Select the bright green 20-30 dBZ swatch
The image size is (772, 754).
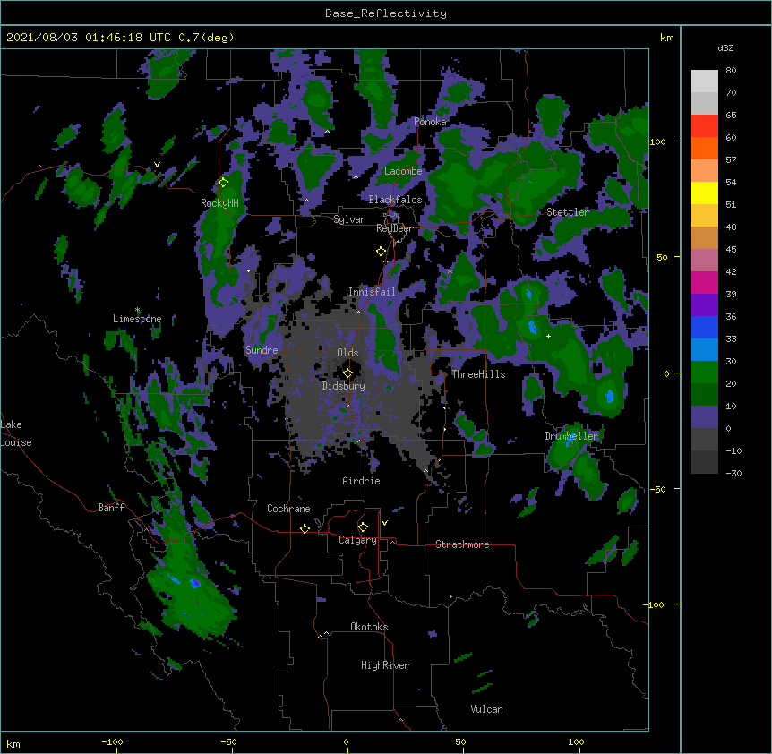(704, 373)
